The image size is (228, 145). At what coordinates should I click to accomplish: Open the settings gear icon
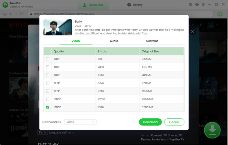pos(197,5)
